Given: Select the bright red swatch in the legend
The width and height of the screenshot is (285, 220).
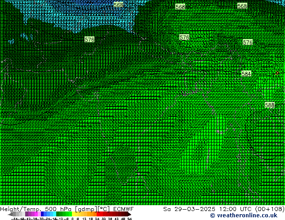Looking at the screenshot, I should coord(98,214).
